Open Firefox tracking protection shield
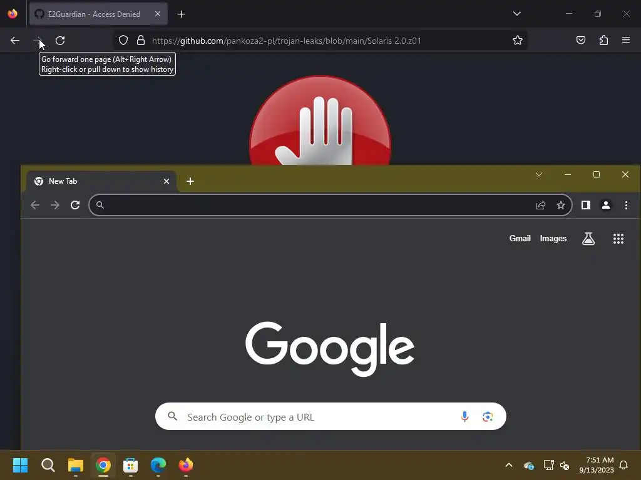The height and width of the screenshot is (480, 641). 123,40
